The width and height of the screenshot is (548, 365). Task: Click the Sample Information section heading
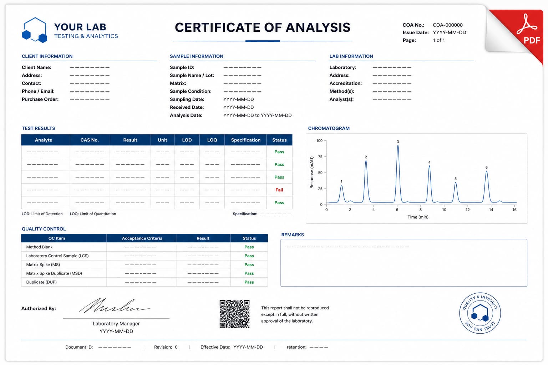pos(197,56)
